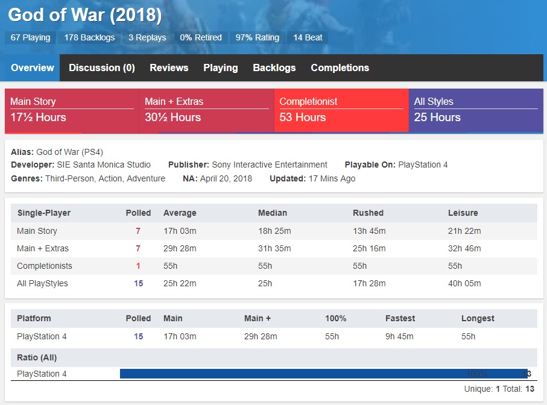The image size is (547, 405).
Task: Click publisher Sony Interactive Entertainment
Action: [270, 165]
